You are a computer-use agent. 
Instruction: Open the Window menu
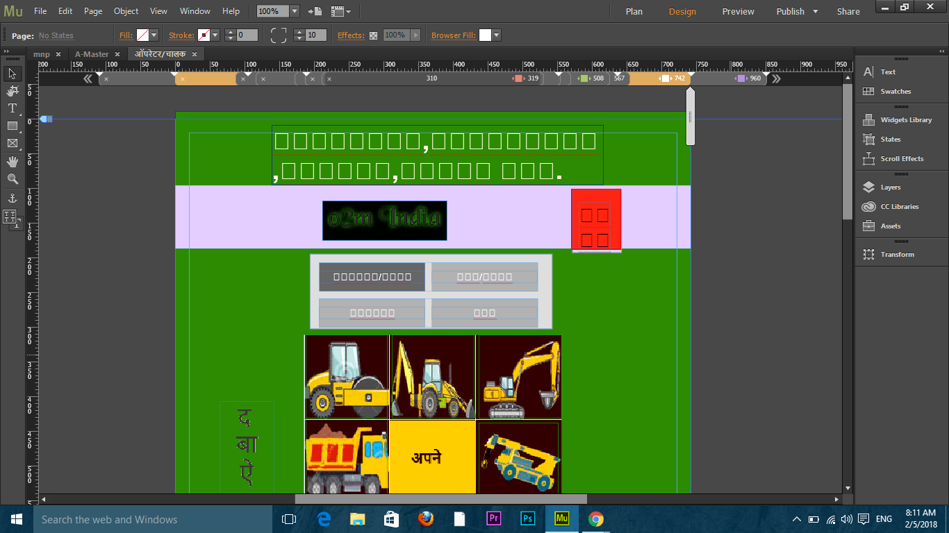195,11
